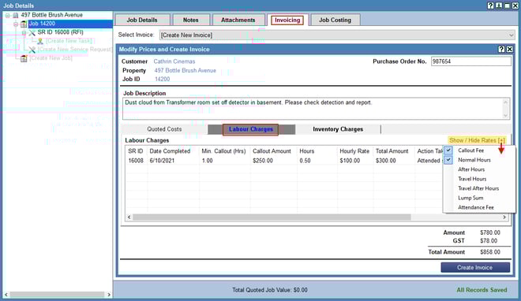Image resolution: width=521 pixels, height=301 pixels.
Task: Click the person icon for Create New Task
Action: (x=40, y=41)
